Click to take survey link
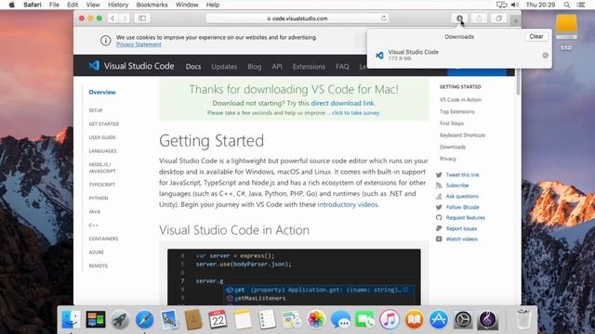This screenshot has width=595, height=334. pos(355,113)
